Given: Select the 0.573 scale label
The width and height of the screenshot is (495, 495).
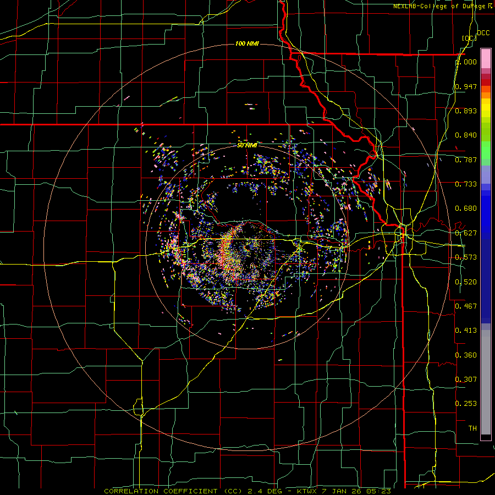Looking at the screenshot, I should [466, 257].
